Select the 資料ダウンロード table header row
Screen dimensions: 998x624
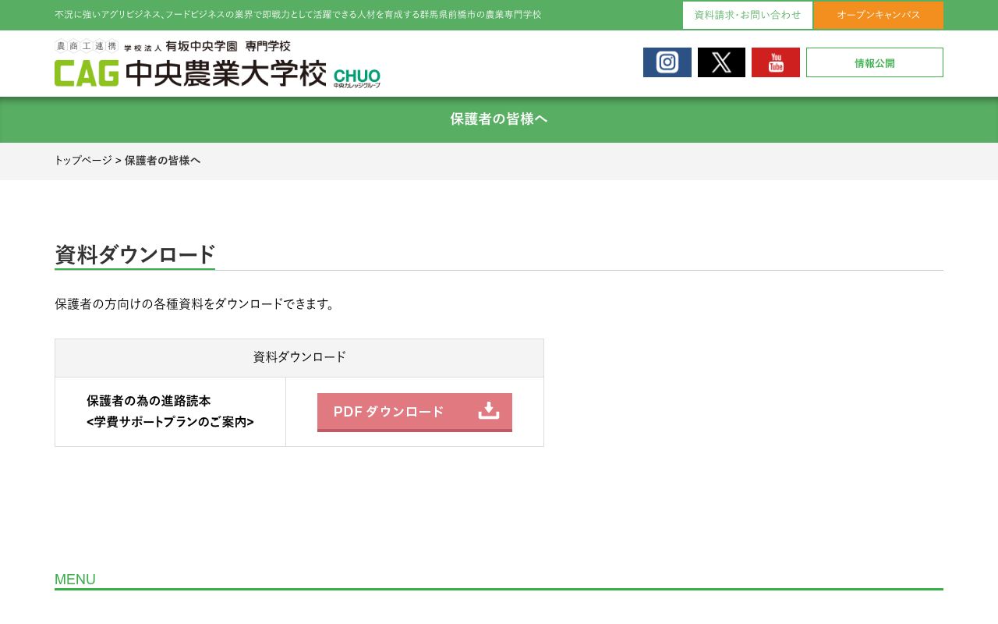point(299,357)
